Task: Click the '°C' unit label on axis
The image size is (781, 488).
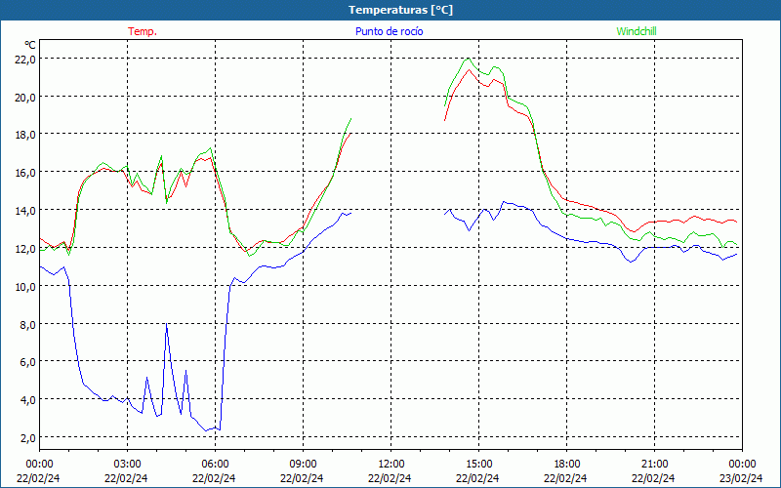Action: pyautogui.click(x=30, y=45)
